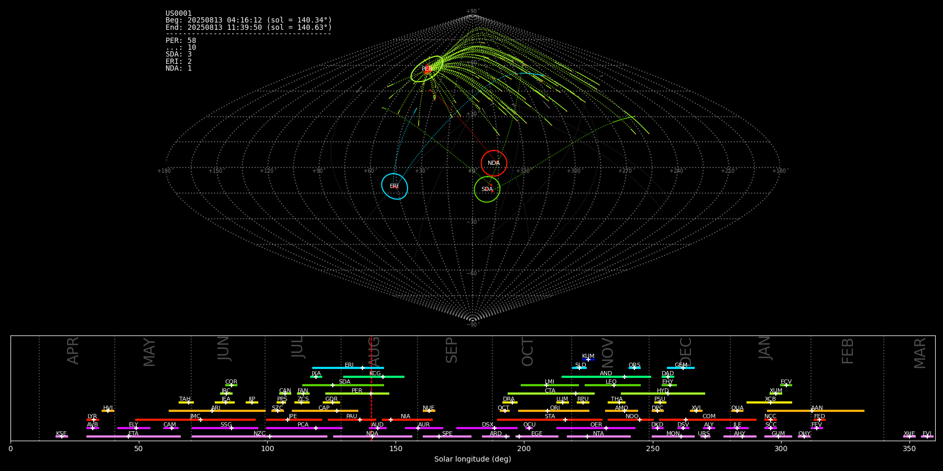The image size is (943, 471).
Task: Click the pink NDA activity bar in timeline
Action: [x=372, y=436]
